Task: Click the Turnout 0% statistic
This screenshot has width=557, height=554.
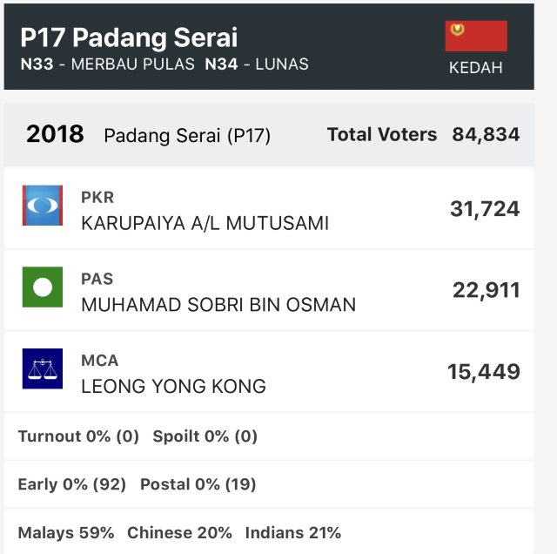Action: pos(78,436)
